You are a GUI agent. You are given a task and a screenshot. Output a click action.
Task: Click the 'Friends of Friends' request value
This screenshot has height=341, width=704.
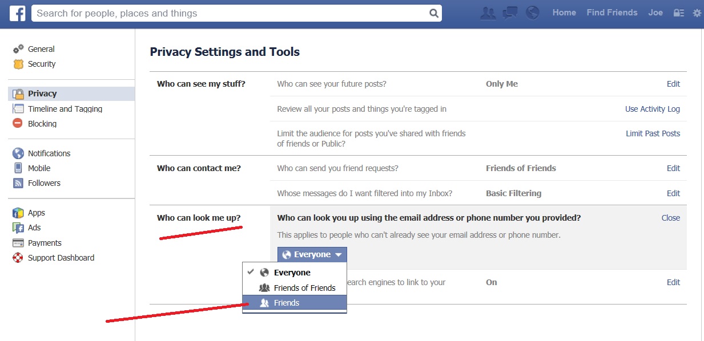point(521,168)
